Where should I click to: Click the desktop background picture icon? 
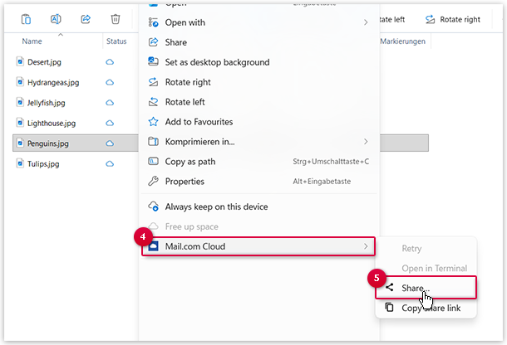(x=153, y=61)
